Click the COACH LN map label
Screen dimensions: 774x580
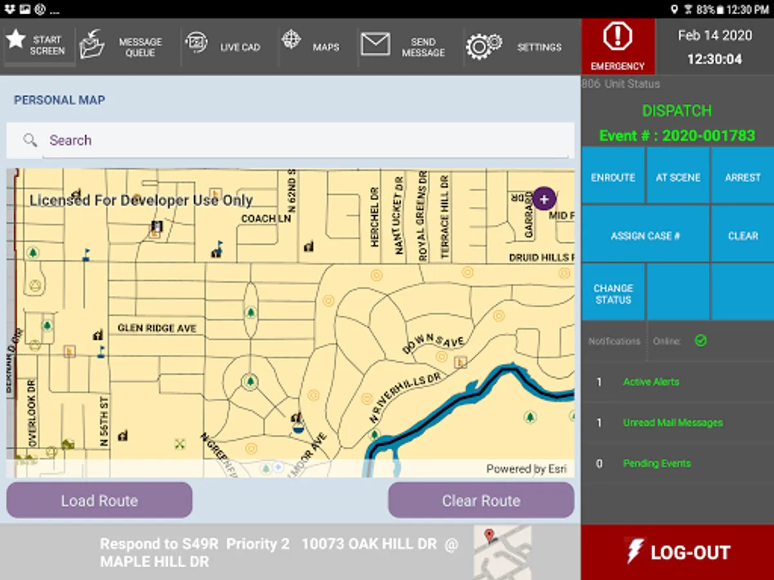tap(267, 219)
